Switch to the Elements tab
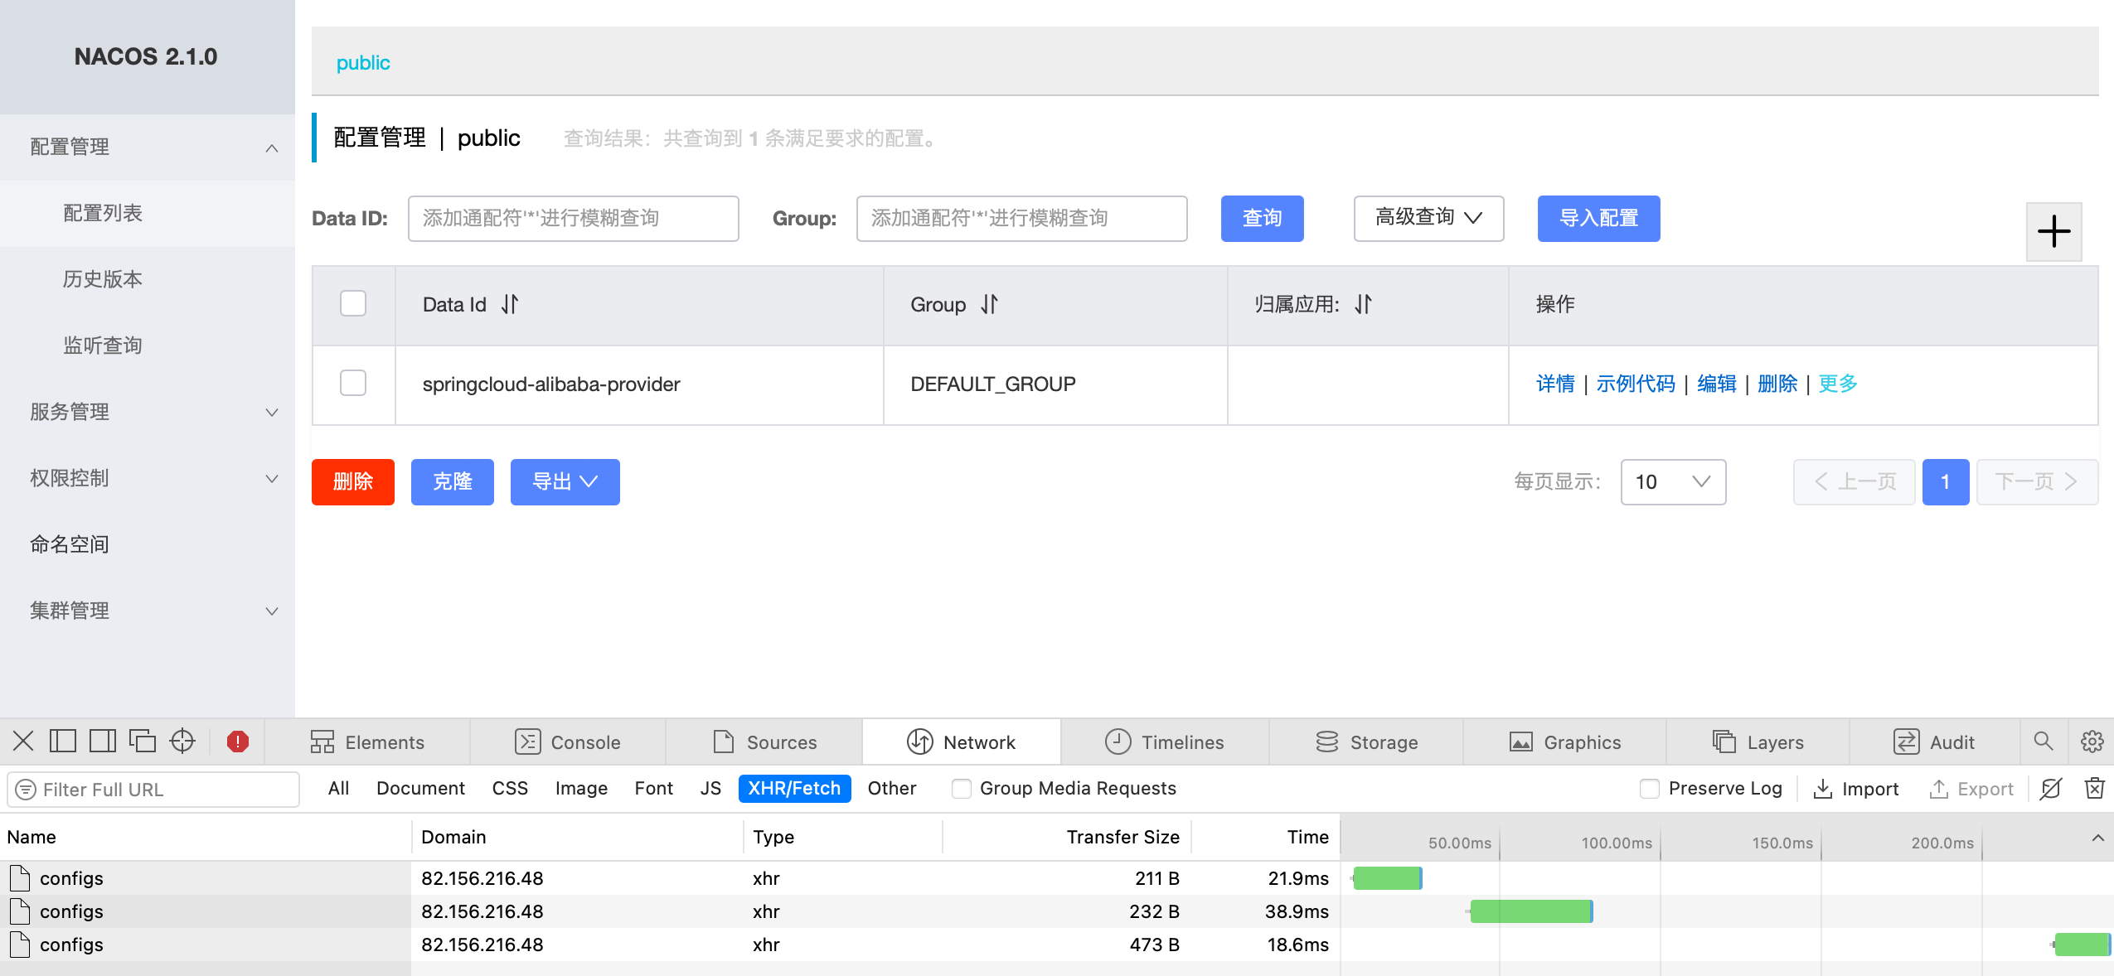 [367, 742]
